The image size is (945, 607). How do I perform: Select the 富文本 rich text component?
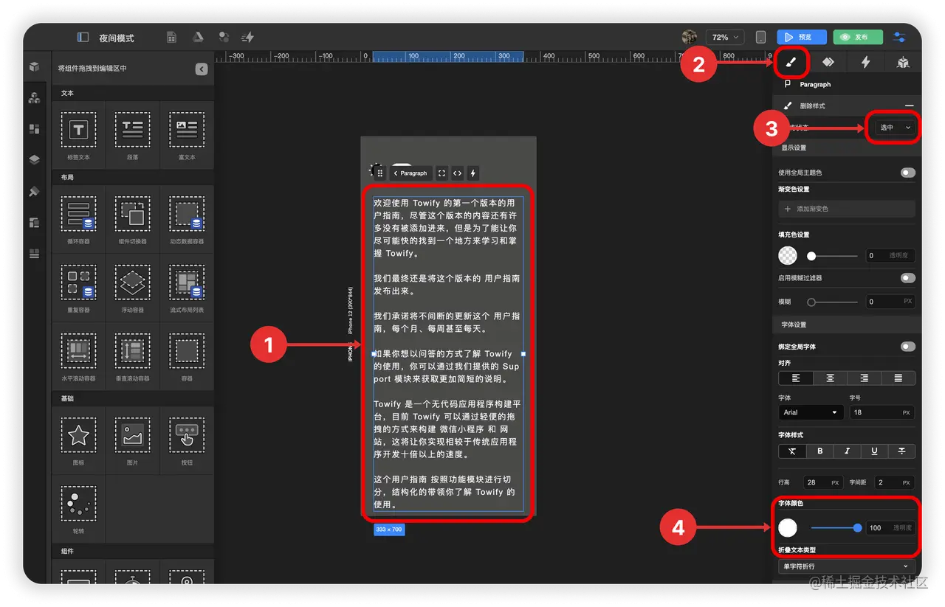point(187,136)
